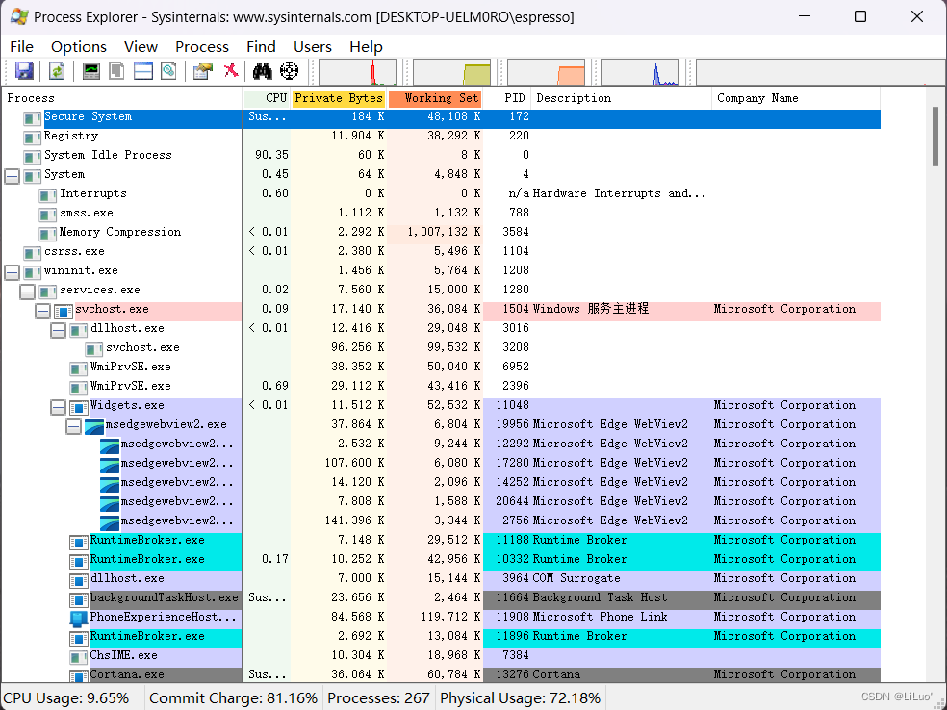947x710 pixels.
Task: Click the Process Explorer title bar app icon
Action: tap(19, 16)
